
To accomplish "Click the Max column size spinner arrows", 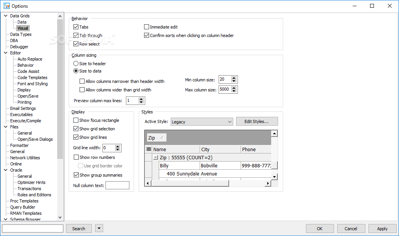I will (234, 89).
